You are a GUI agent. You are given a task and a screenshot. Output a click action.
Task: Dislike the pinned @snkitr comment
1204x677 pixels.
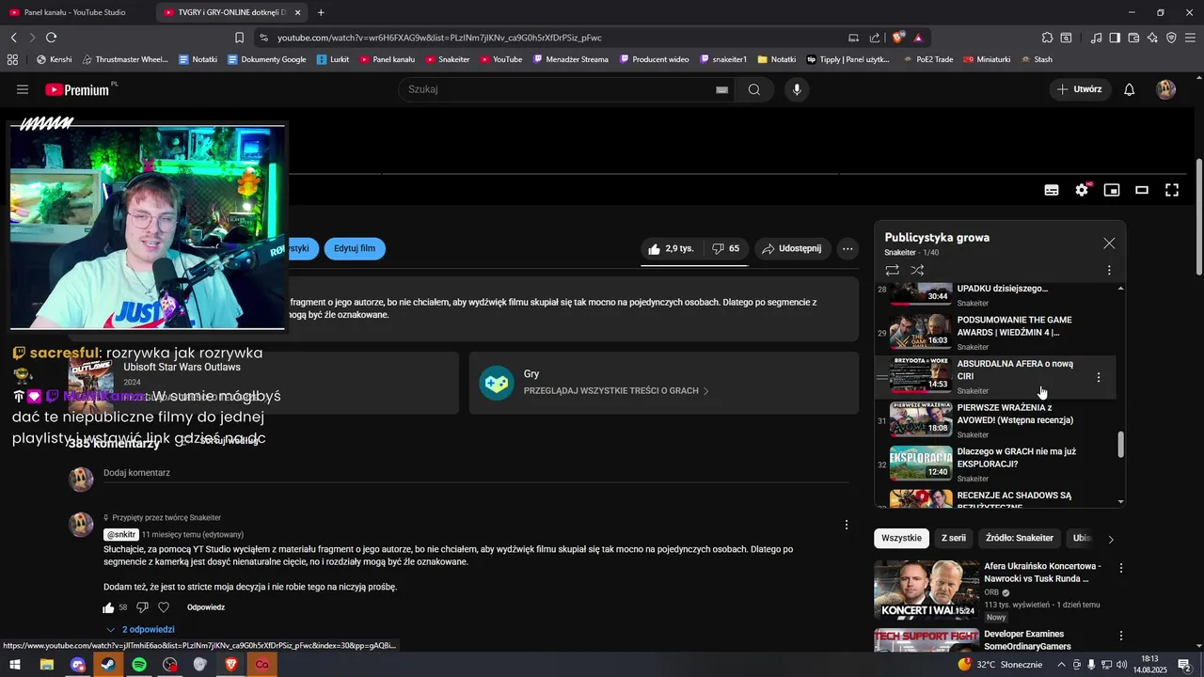tap(142, 607)
